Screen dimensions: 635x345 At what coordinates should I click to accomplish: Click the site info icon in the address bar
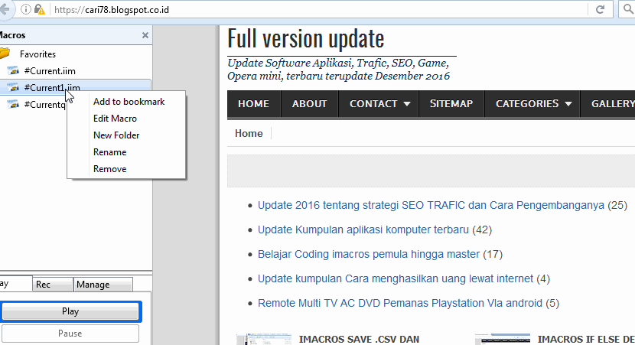click(x=27, y=10)
